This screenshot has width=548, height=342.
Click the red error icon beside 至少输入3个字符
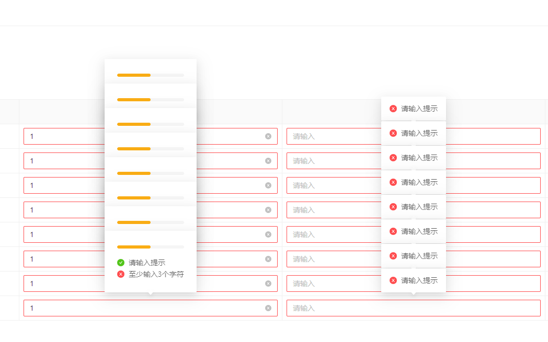tap(121, 274)
